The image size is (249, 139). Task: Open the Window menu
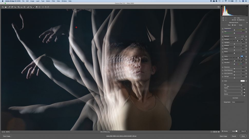[x=64, y=1]
